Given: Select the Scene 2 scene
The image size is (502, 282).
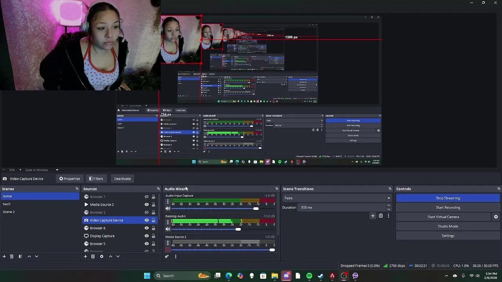Looking at the screenshot, I should point(40,212).
